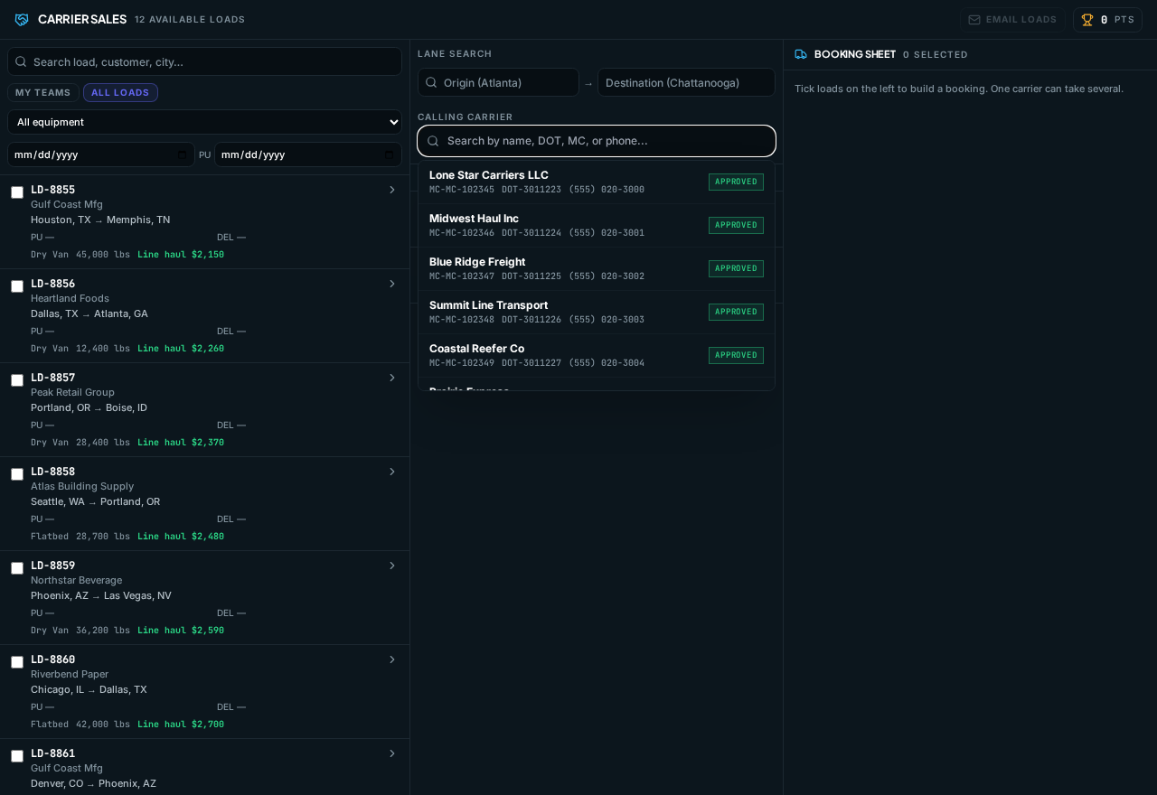Click the Origin (Atlanta) lane field

pos(498,82)
